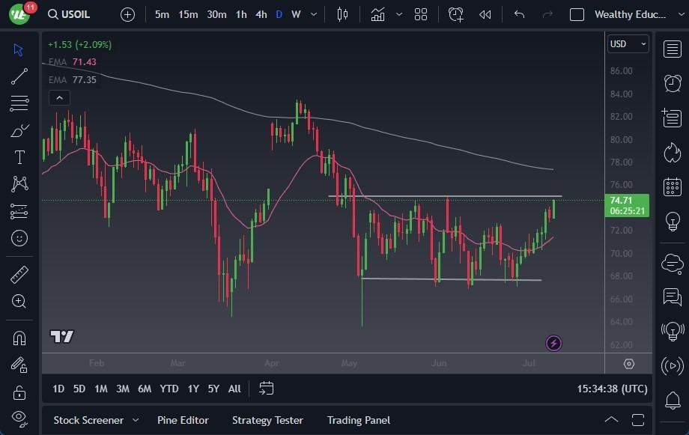Collapse the indicator legend chevron
Screen dimensions: 689x435
pyautogui.click(x=58, y=97)
